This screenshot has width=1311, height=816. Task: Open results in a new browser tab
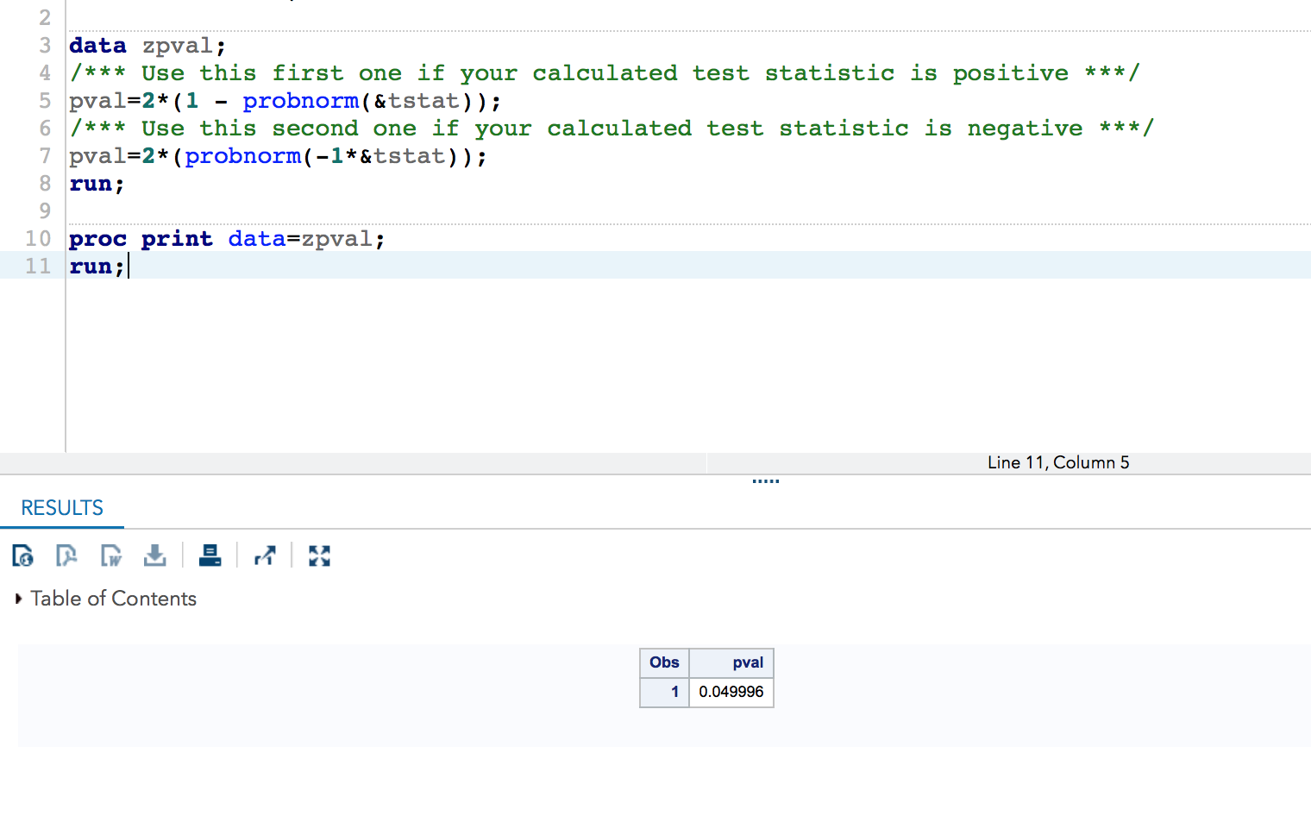pyautogui.click(x=265, y=556)
